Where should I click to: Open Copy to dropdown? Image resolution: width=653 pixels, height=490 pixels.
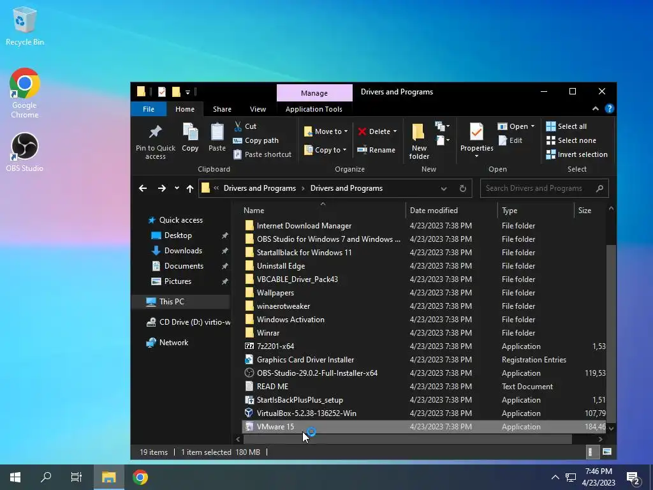click(x=325, y=150)
